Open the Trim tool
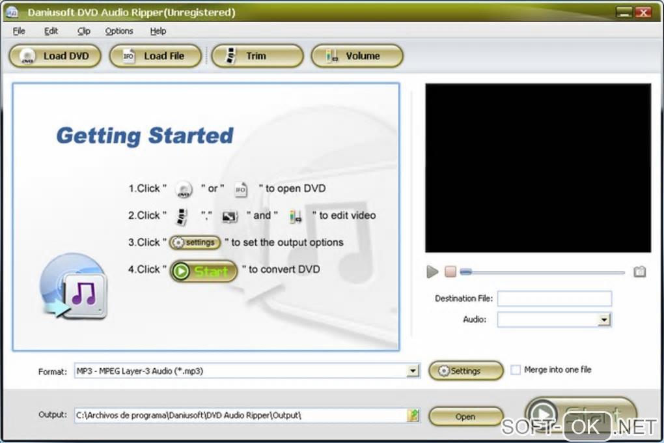Image resolution: width=664 pixels, height=443 pixels. (x=257, y=56)
